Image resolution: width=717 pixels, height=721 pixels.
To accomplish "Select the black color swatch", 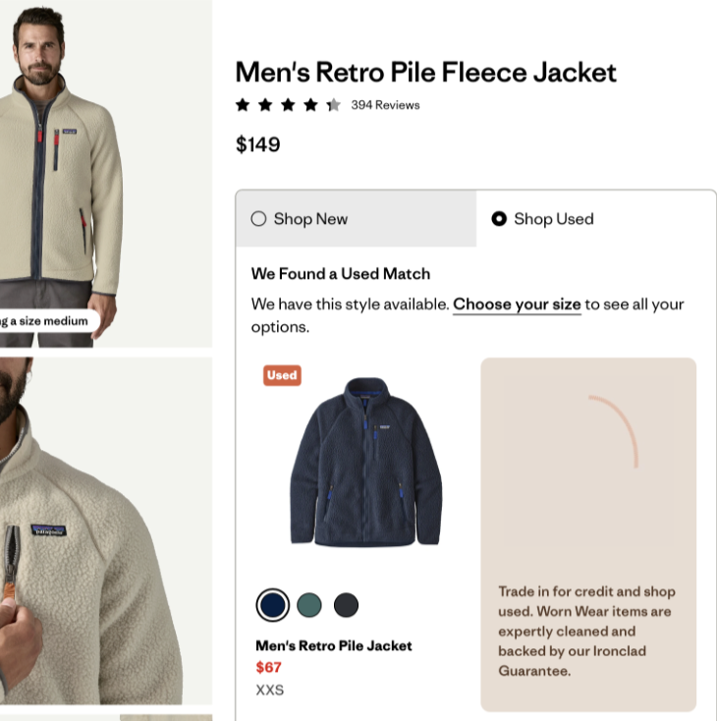I will click(x=346, y=605).
